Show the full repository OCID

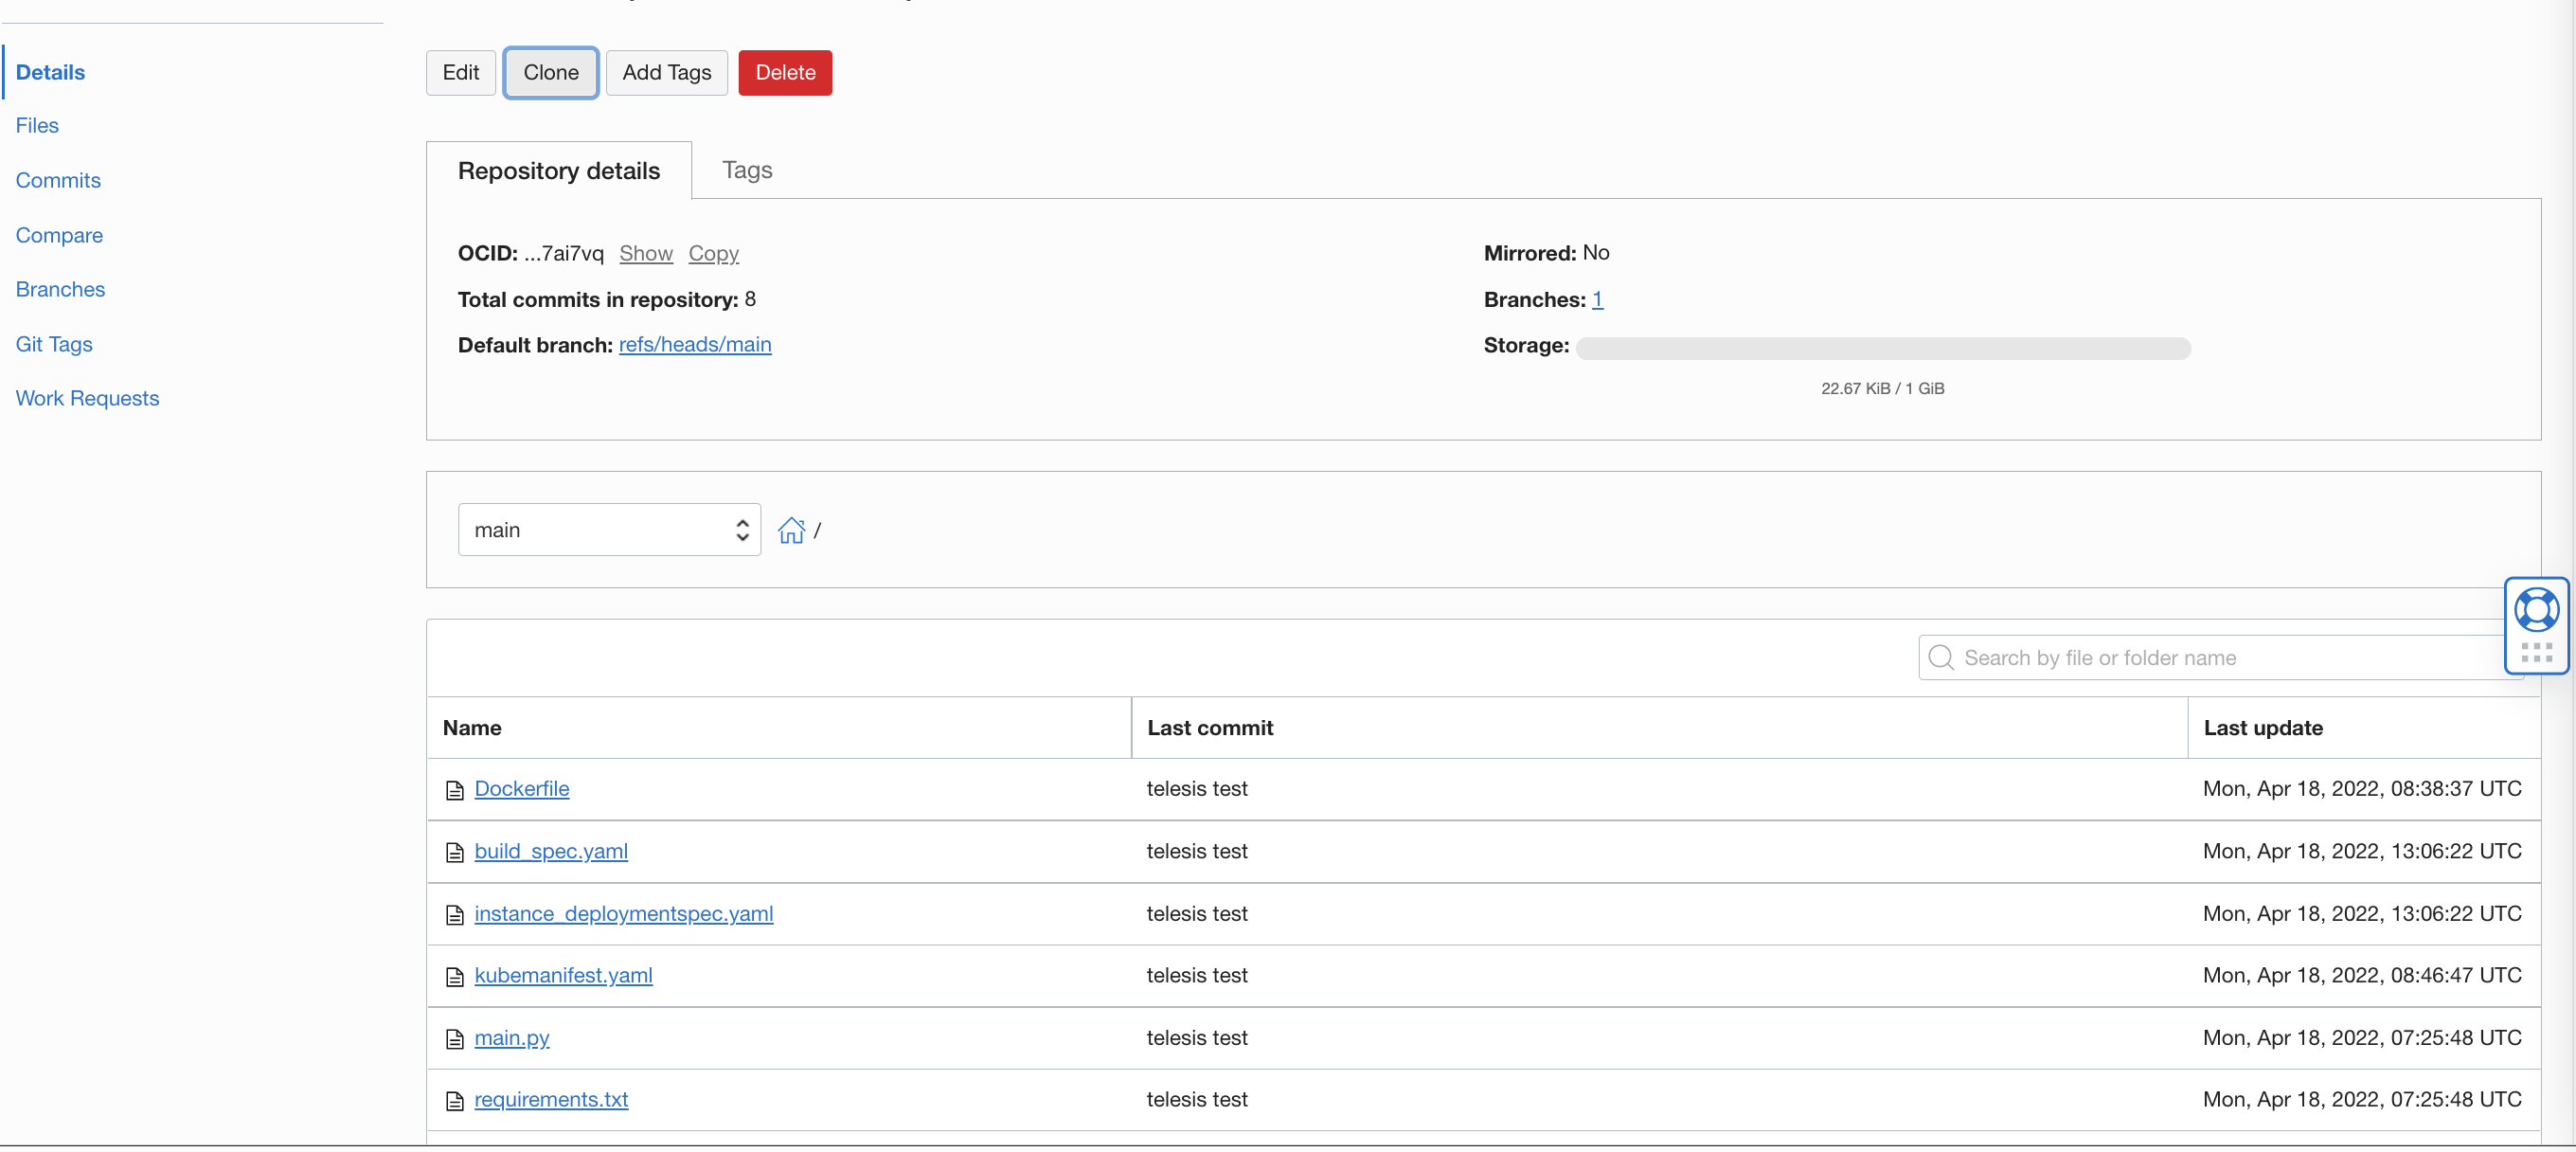pos(645,253)
